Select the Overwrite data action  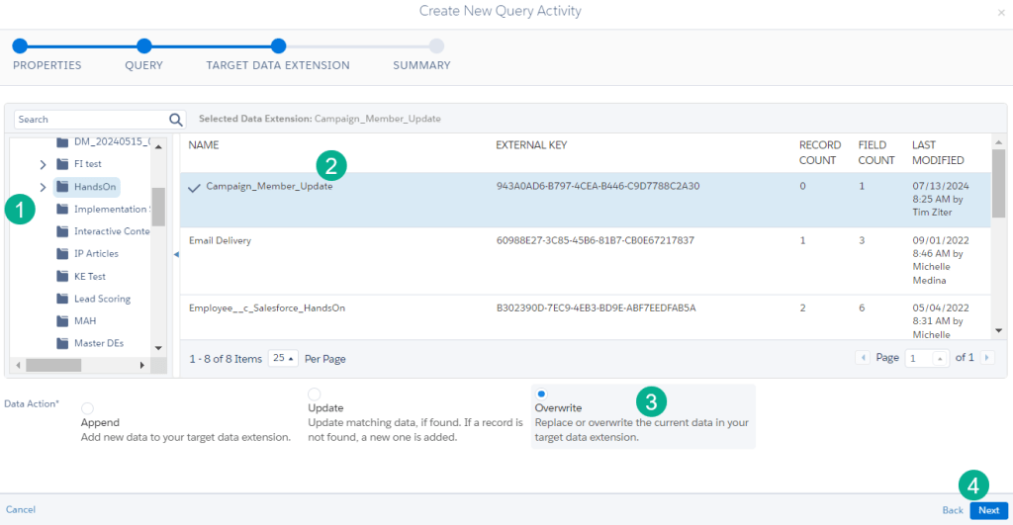(541, 394)
